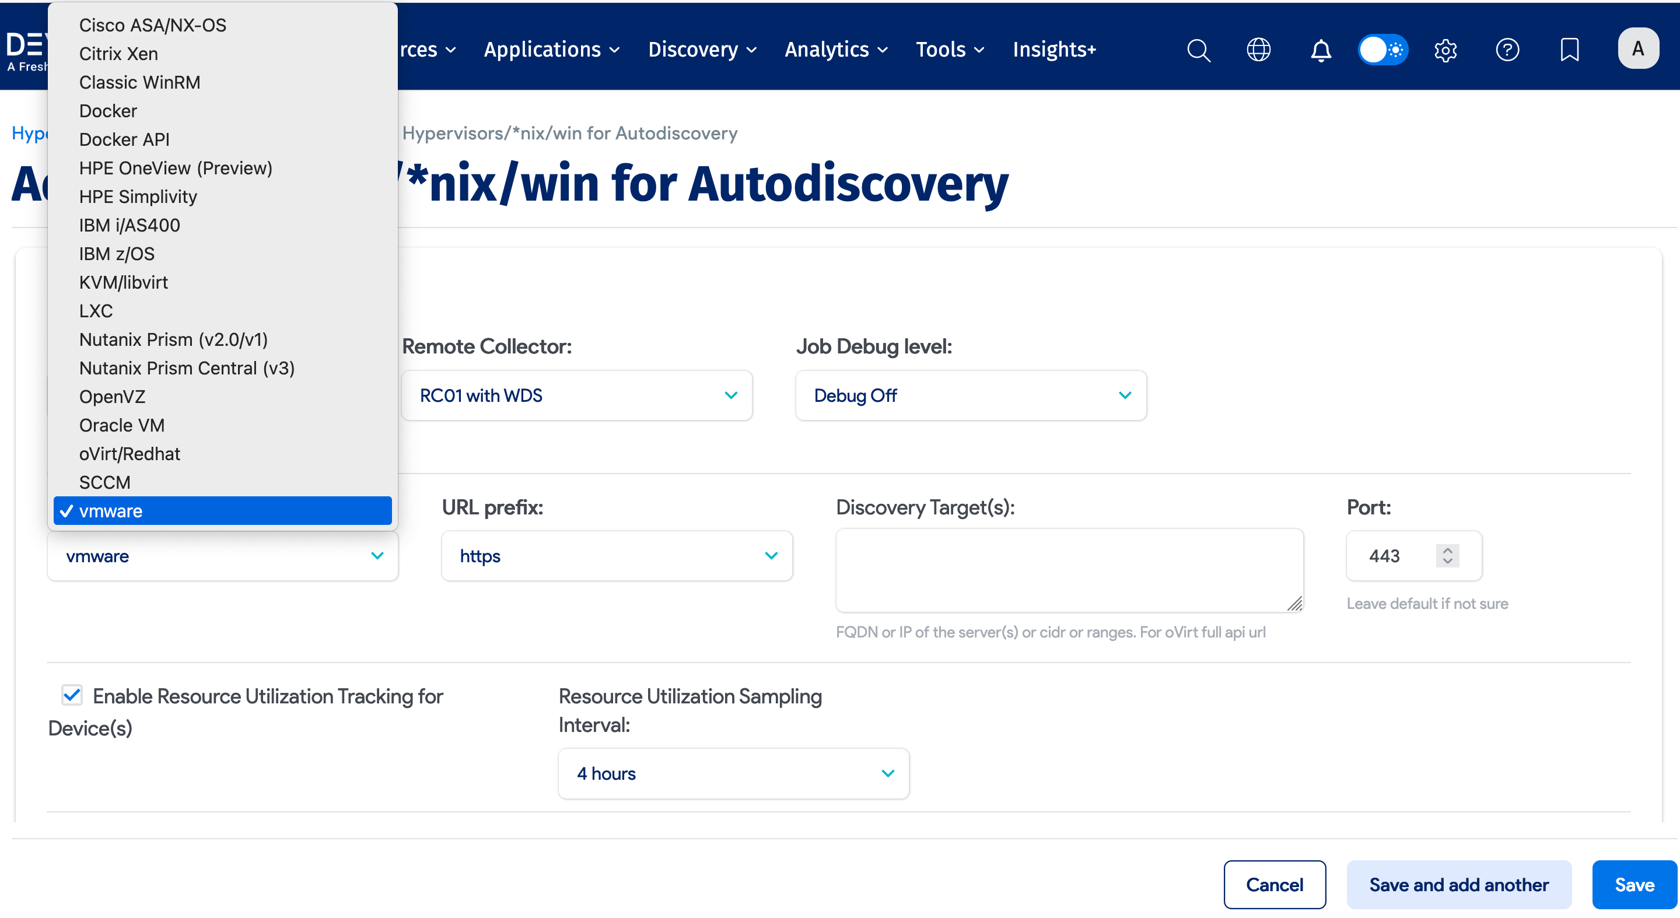This screenshot has width=1680, height=918.
Task: Open the Discovery menu
Action: coord(702,50)
